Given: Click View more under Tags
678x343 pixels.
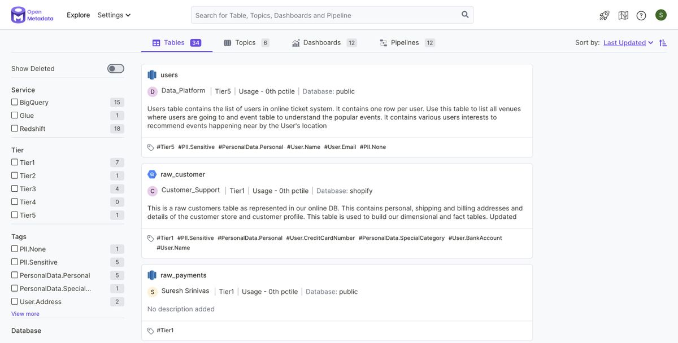Looking at the screenshot, I should [25, 314].
